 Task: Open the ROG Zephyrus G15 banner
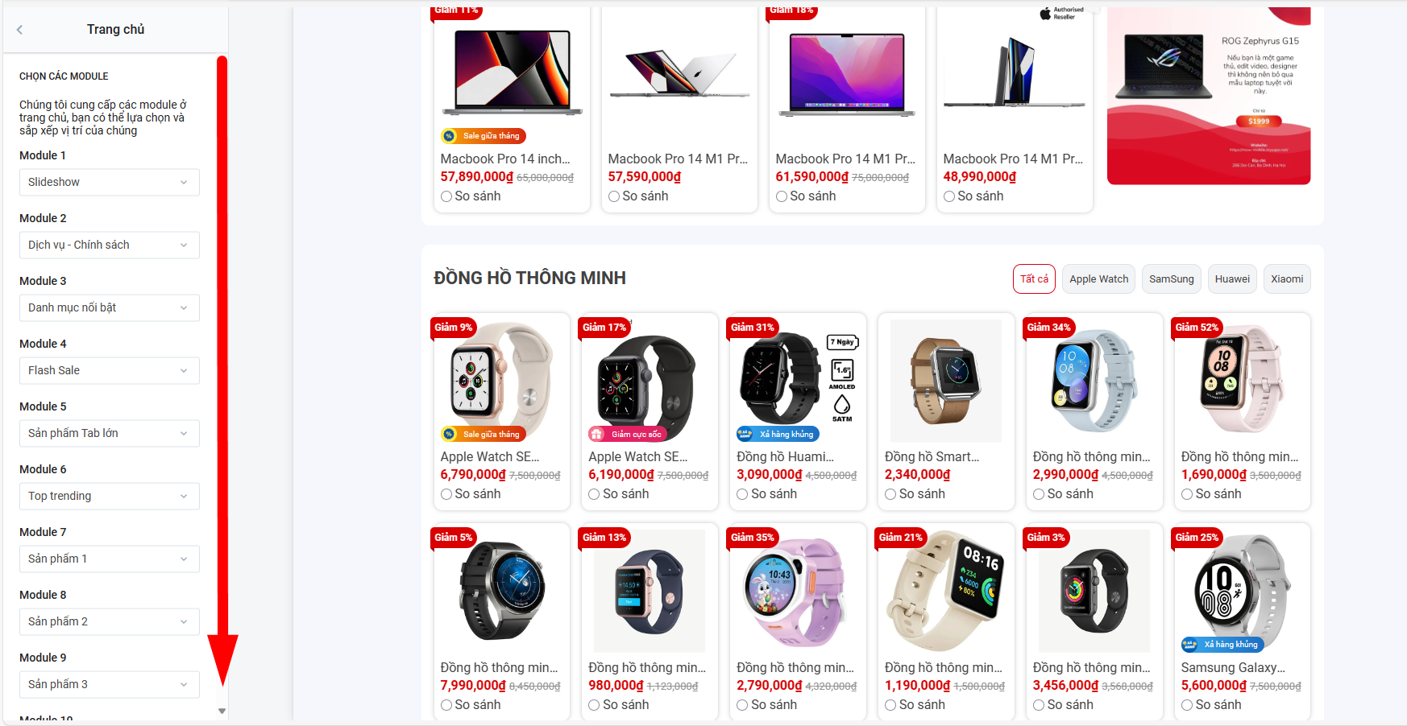(1209, 97)
